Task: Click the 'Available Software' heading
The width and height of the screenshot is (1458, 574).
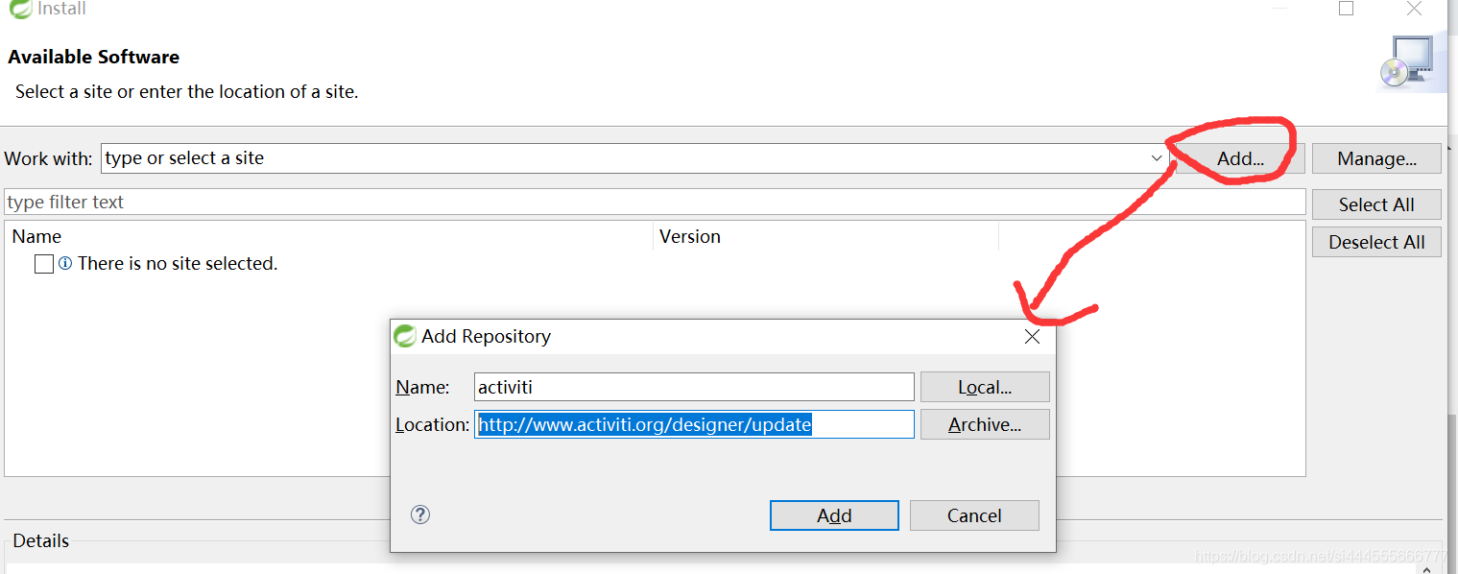Action: (94, 57)
